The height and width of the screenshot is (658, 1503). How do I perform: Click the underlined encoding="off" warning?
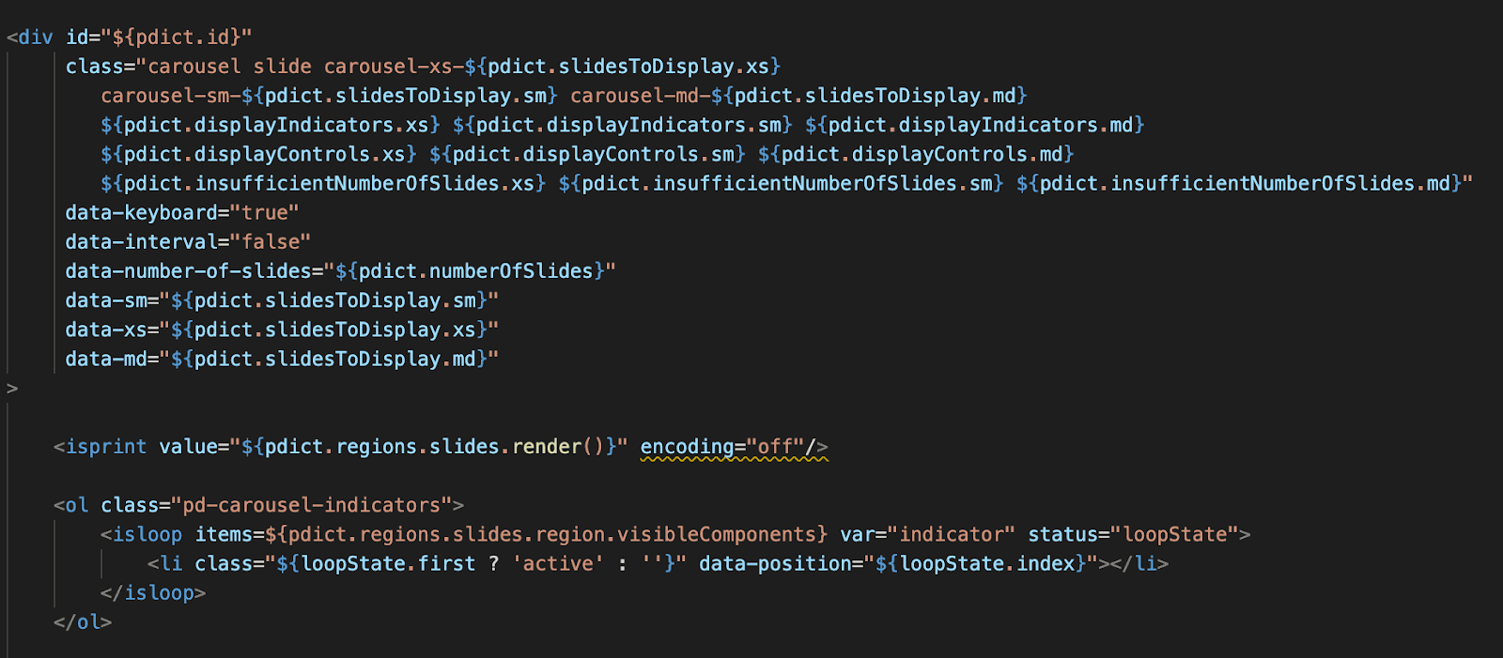click(x=733, y=447)
